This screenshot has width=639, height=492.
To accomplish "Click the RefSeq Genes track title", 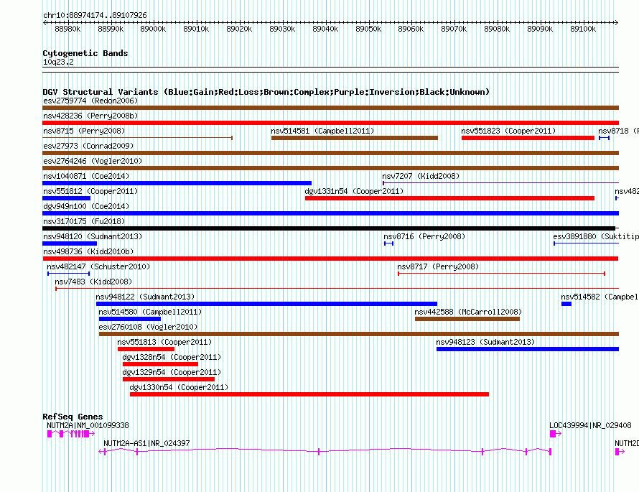I will (x=73, y=417).
